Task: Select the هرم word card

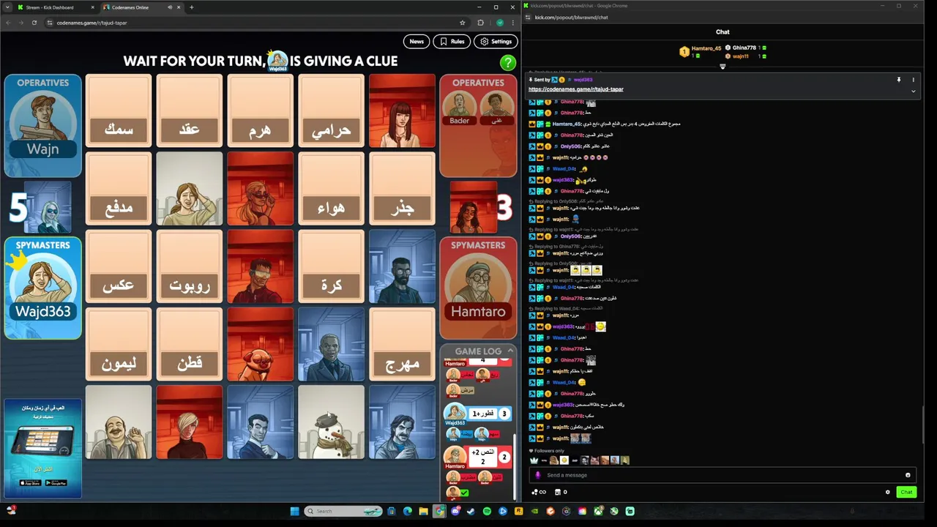Action: [x=260, y=111]
